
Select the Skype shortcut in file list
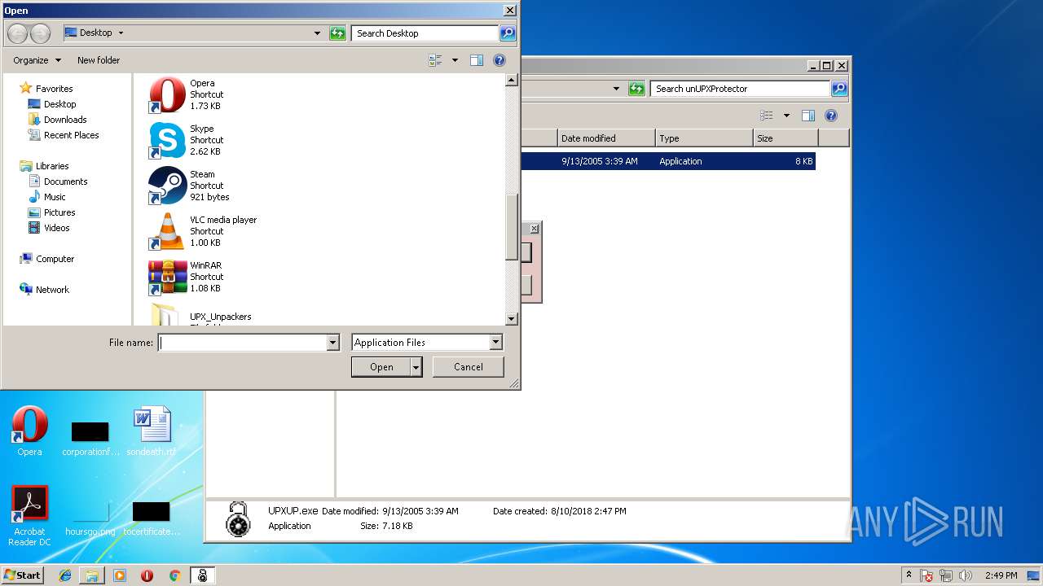point(187,140)
